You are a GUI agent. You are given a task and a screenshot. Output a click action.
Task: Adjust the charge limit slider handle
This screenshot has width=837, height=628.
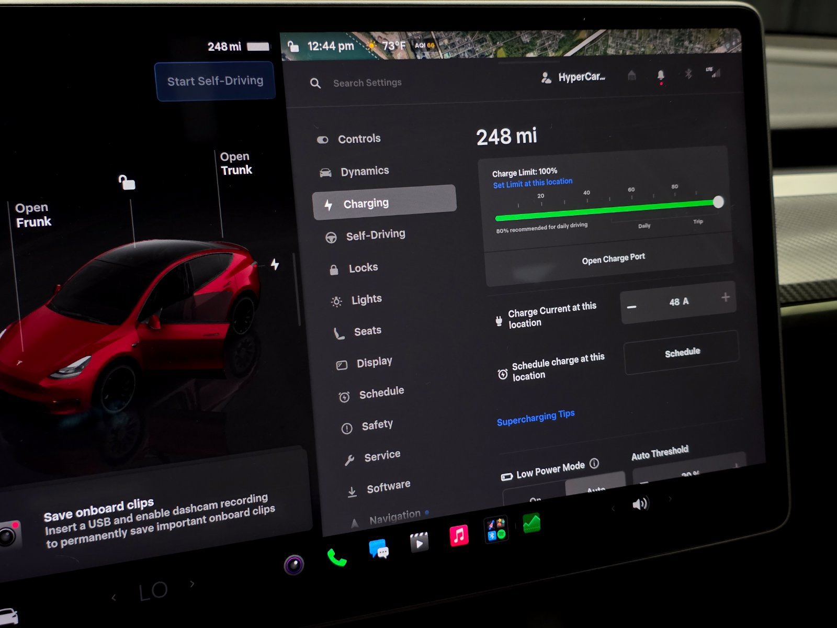point(718,202)
